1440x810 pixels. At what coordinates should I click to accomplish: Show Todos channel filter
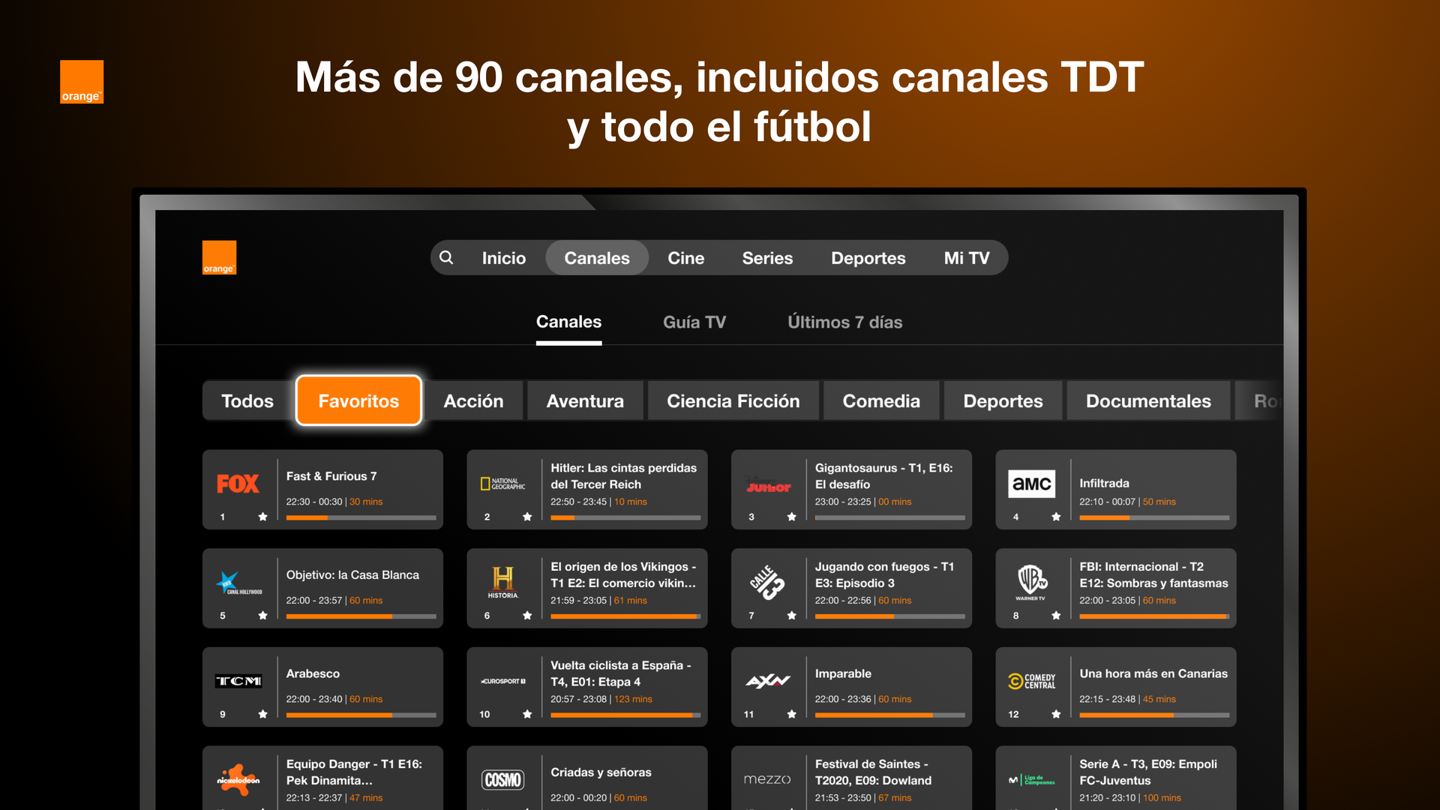(247, 401)
